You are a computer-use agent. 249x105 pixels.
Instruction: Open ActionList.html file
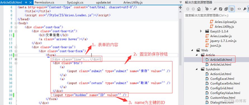[220, 74]
